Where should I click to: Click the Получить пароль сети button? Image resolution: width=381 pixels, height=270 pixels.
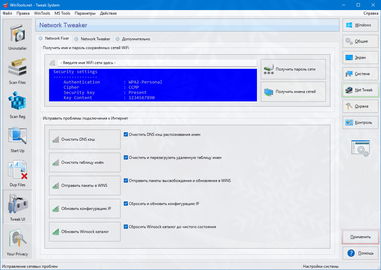[293, 69]
